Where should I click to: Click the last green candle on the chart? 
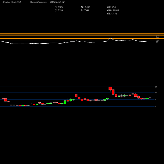point(150,98)
